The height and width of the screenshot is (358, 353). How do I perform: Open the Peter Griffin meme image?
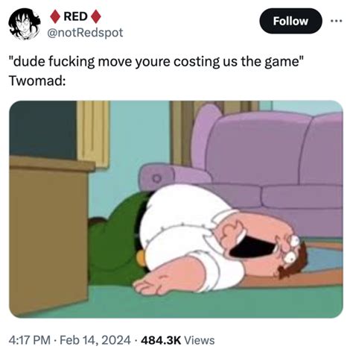tap(176, 209)
